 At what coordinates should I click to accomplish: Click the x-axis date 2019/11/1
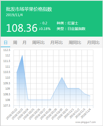click(x=69, y=113)
